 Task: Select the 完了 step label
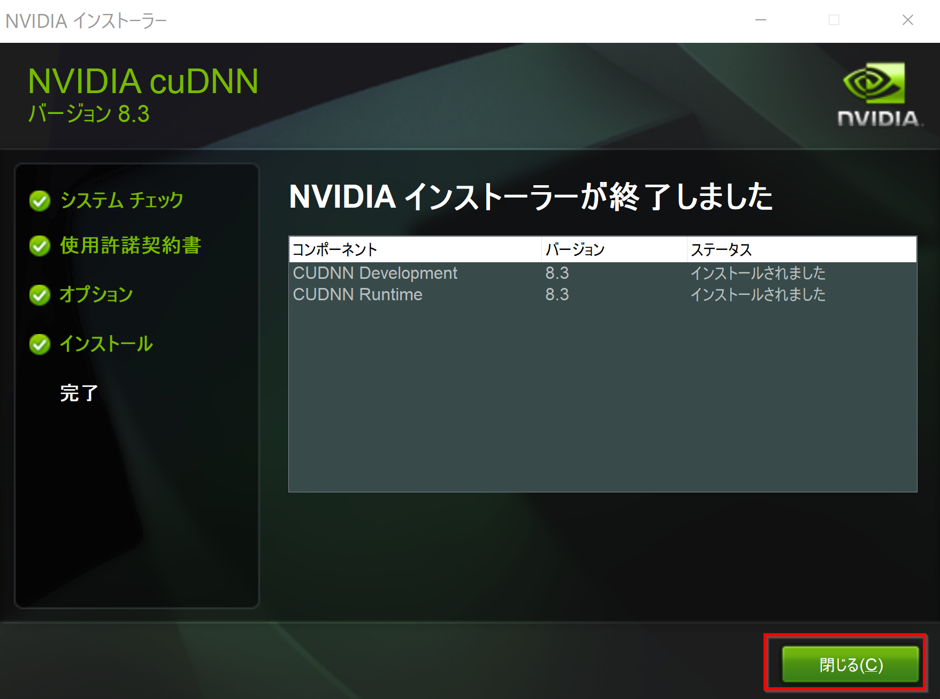[79, 393]
